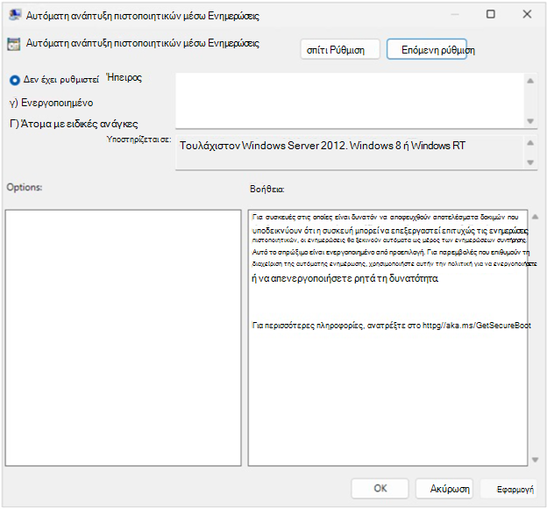547x509 pixels.
Task: Click the policy window icon in title bar
Action: (x=15, y=15)
